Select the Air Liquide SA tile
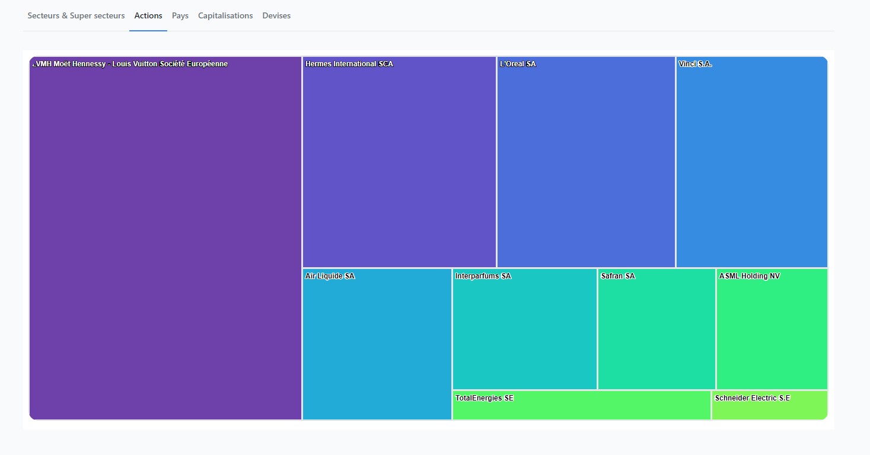Viewport: 870px width, 455px height. (x=377, y=344)
